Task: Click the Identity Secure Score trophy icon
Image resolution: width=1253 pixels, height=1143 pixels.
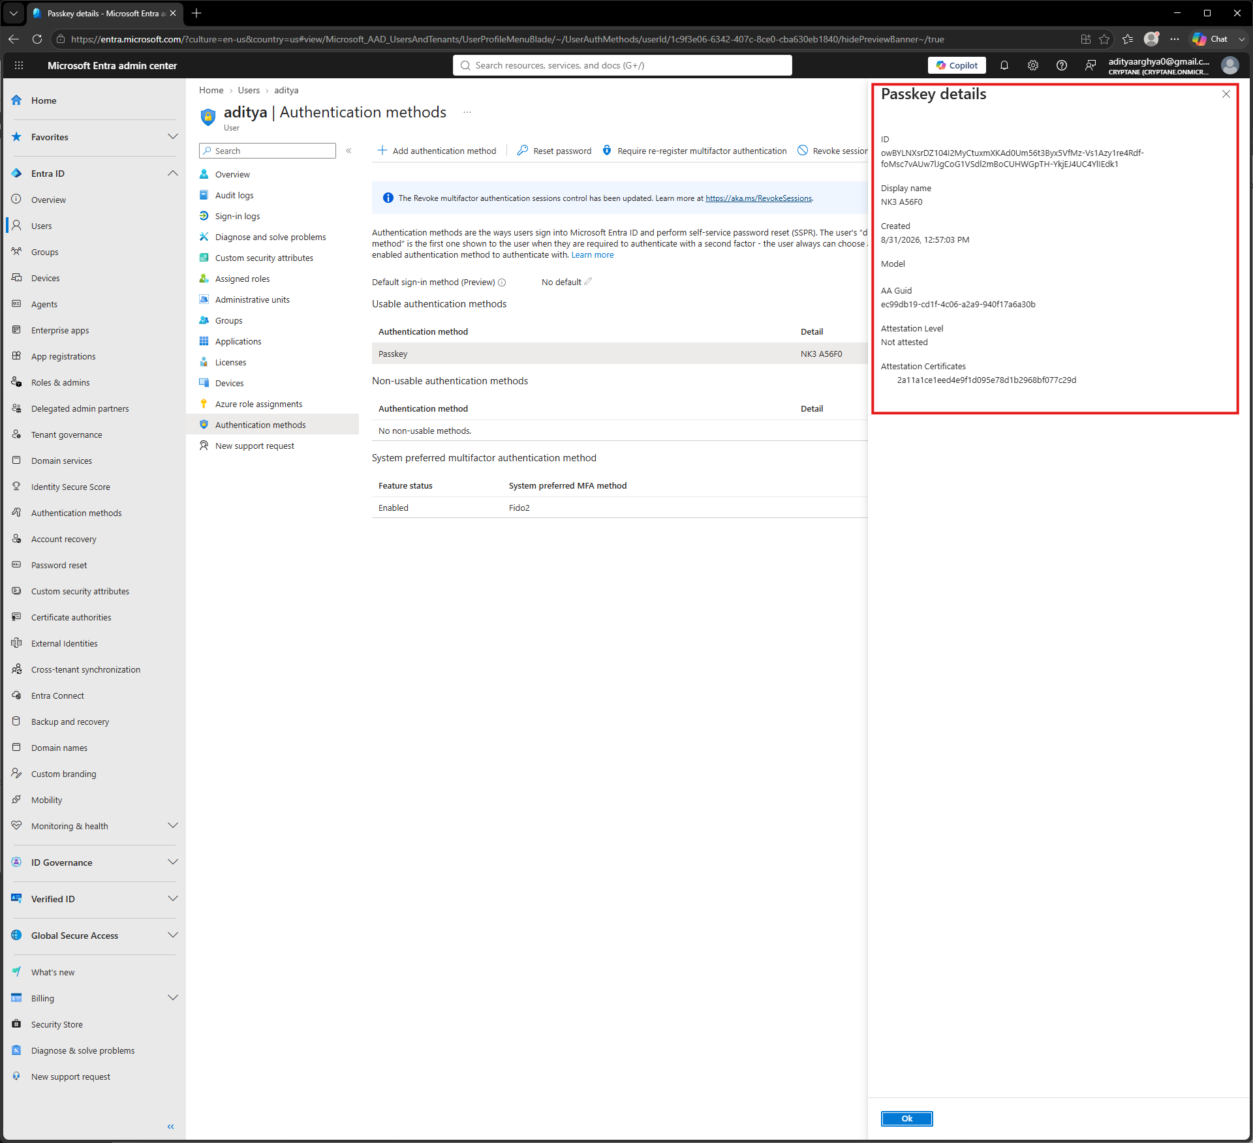Action: click(16, 486)
